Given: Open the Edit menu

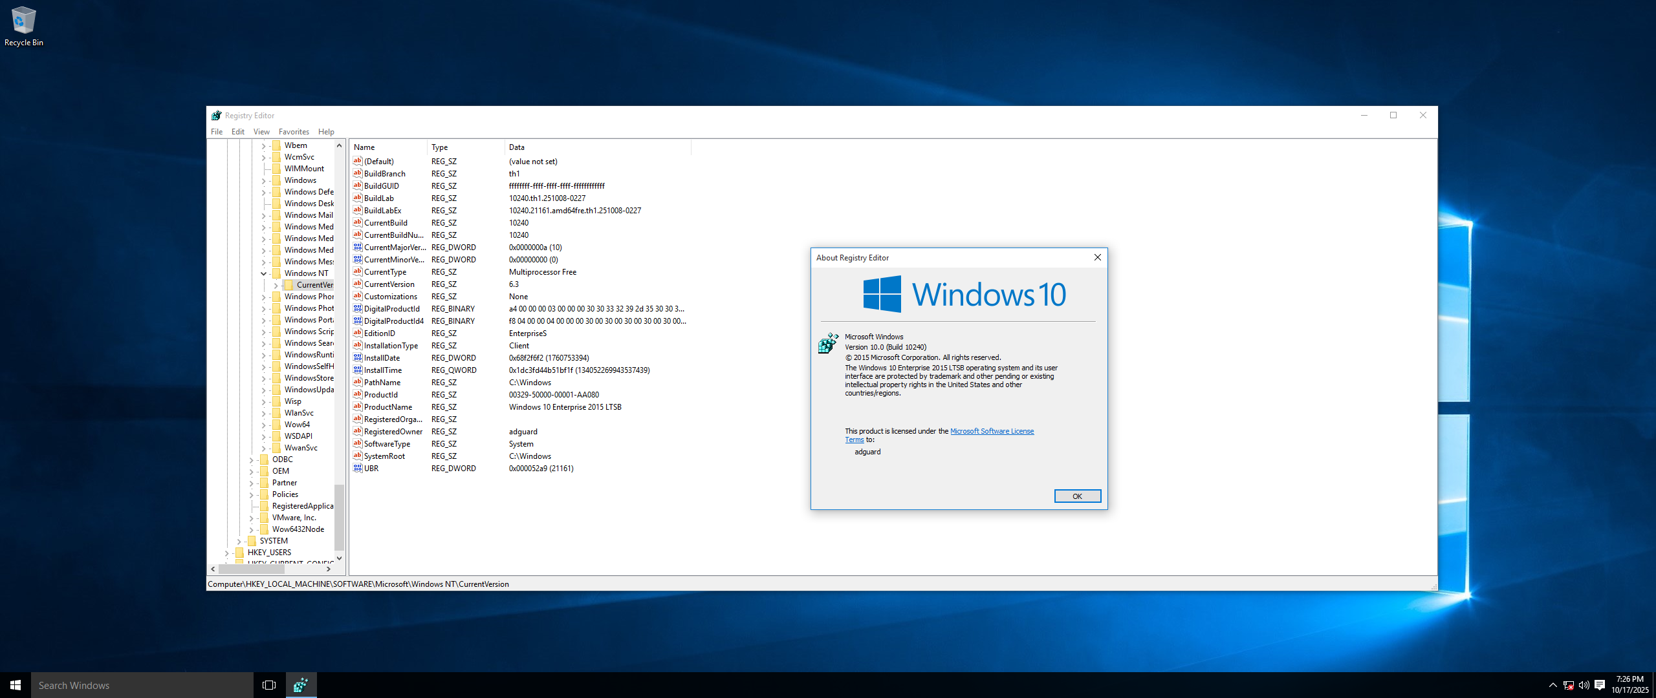Looking at the screenshot, I should click(237, 132).
